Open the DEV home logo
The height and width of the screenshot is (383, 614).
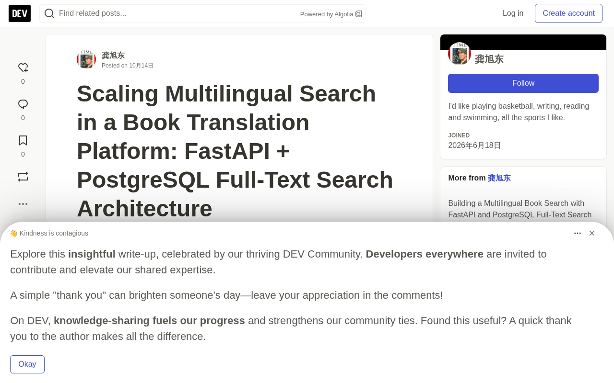[20, 13]
